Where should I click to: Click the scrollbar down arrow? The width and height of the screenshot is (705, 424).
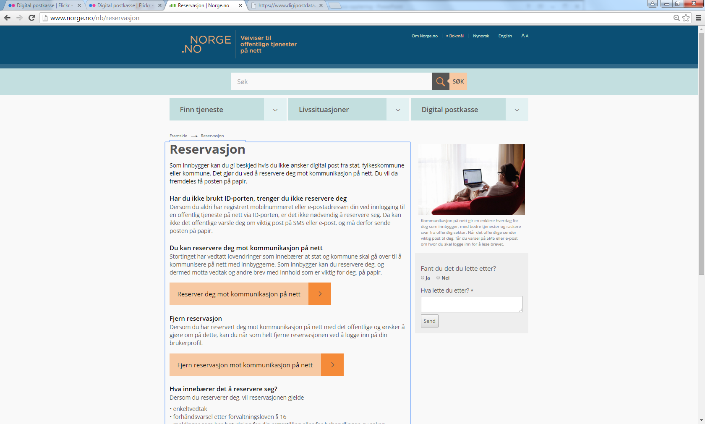[701, 421]
